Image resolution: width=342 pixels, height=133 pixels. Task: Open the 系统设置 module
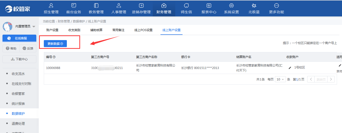231,8
